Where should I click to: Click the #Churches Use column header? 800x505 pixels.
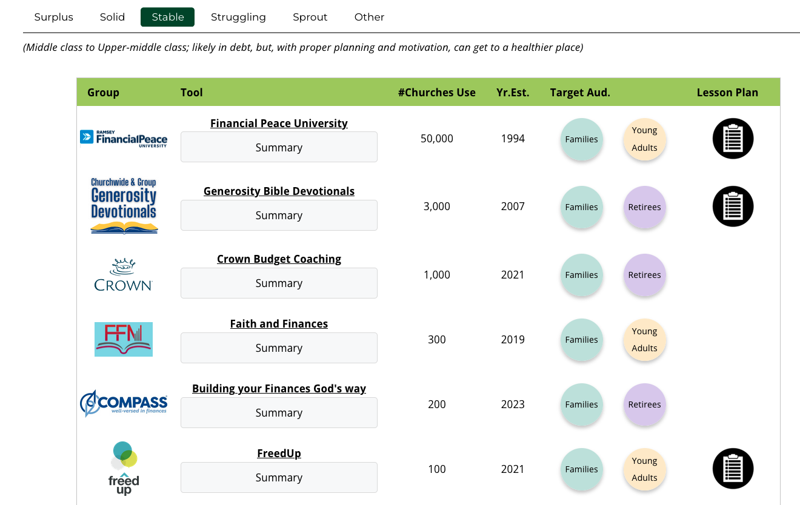[437, 93]
